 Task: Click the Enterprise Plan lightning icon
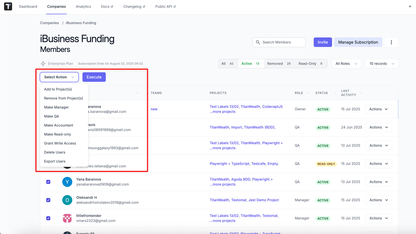43,64
